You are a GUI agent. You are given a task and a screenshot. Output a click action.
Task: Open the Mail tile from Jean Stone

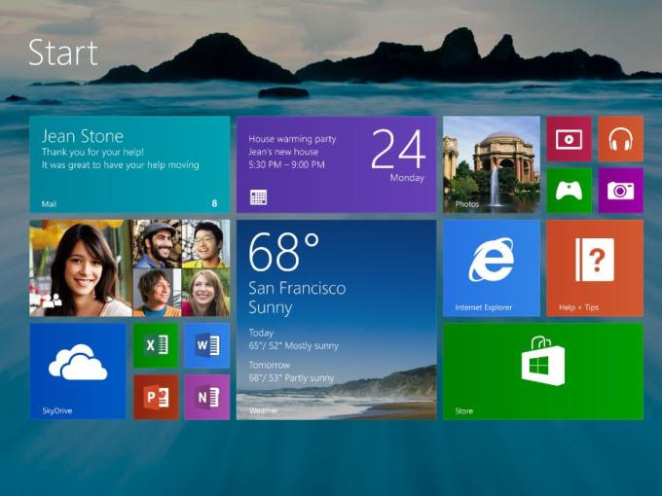click(x=129, y=164)
